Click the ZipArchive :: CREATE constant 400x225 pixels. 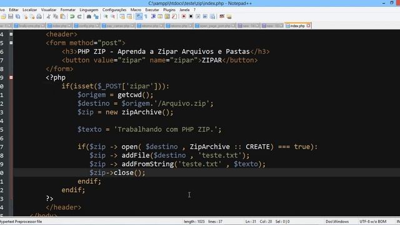pyautogui.click(x=229, y=147)
